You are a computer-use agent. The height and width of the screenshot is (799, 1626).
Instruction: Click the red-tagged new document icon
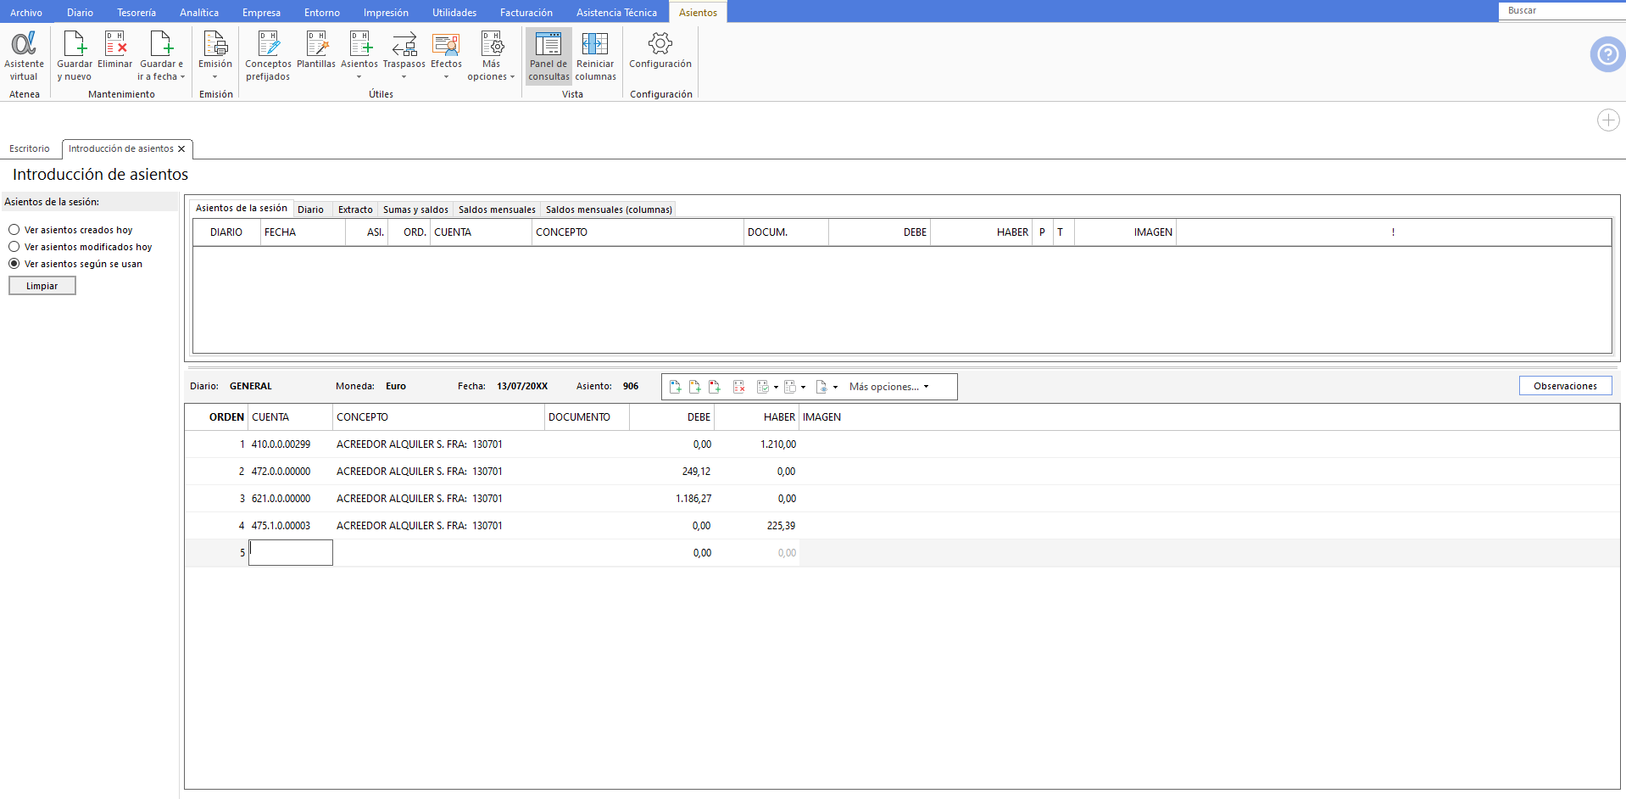pyautogui.click(x=715, y=387)
